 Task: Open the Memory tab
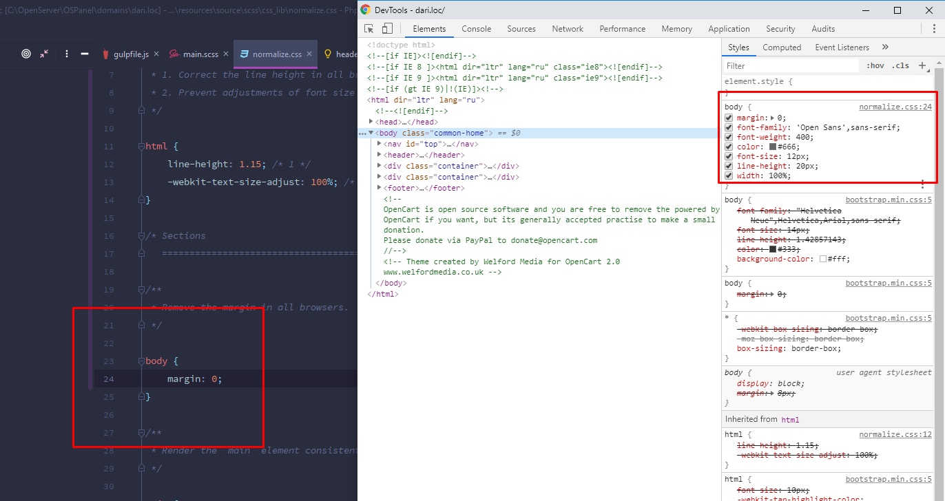tap(676, 29)
